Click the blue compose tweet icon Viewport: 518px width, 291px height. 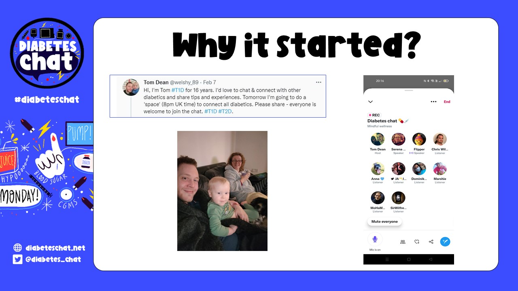(x=445, y=242)
